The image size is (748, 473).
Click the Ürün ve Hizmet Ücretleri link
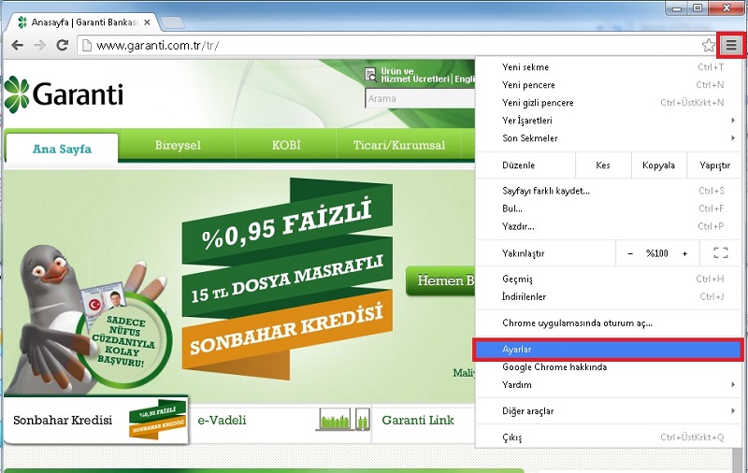pos(414,75)
